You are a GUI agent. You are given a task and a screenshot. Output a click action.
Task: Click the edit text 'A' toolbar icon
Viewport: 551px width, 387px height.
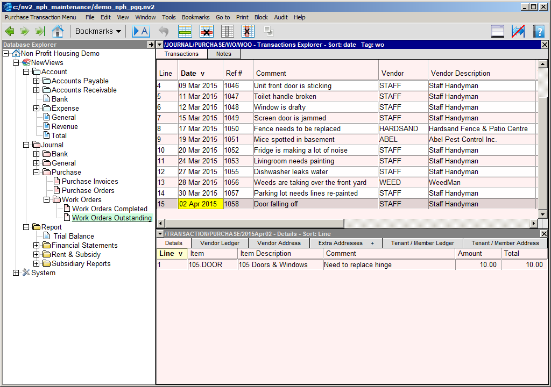pos(140,31)
